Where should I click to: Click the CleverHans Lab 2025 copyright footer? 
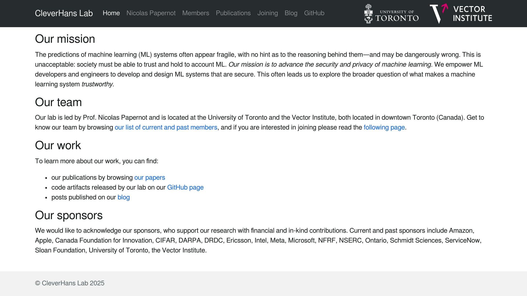(70, 283)
